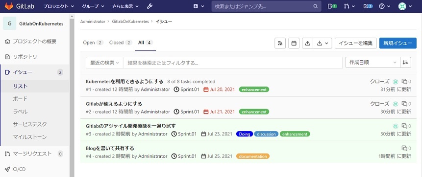Click the issues filter search field
This screenshot has height=177, width=422.
pyautogui.click(x=233, y=63)
